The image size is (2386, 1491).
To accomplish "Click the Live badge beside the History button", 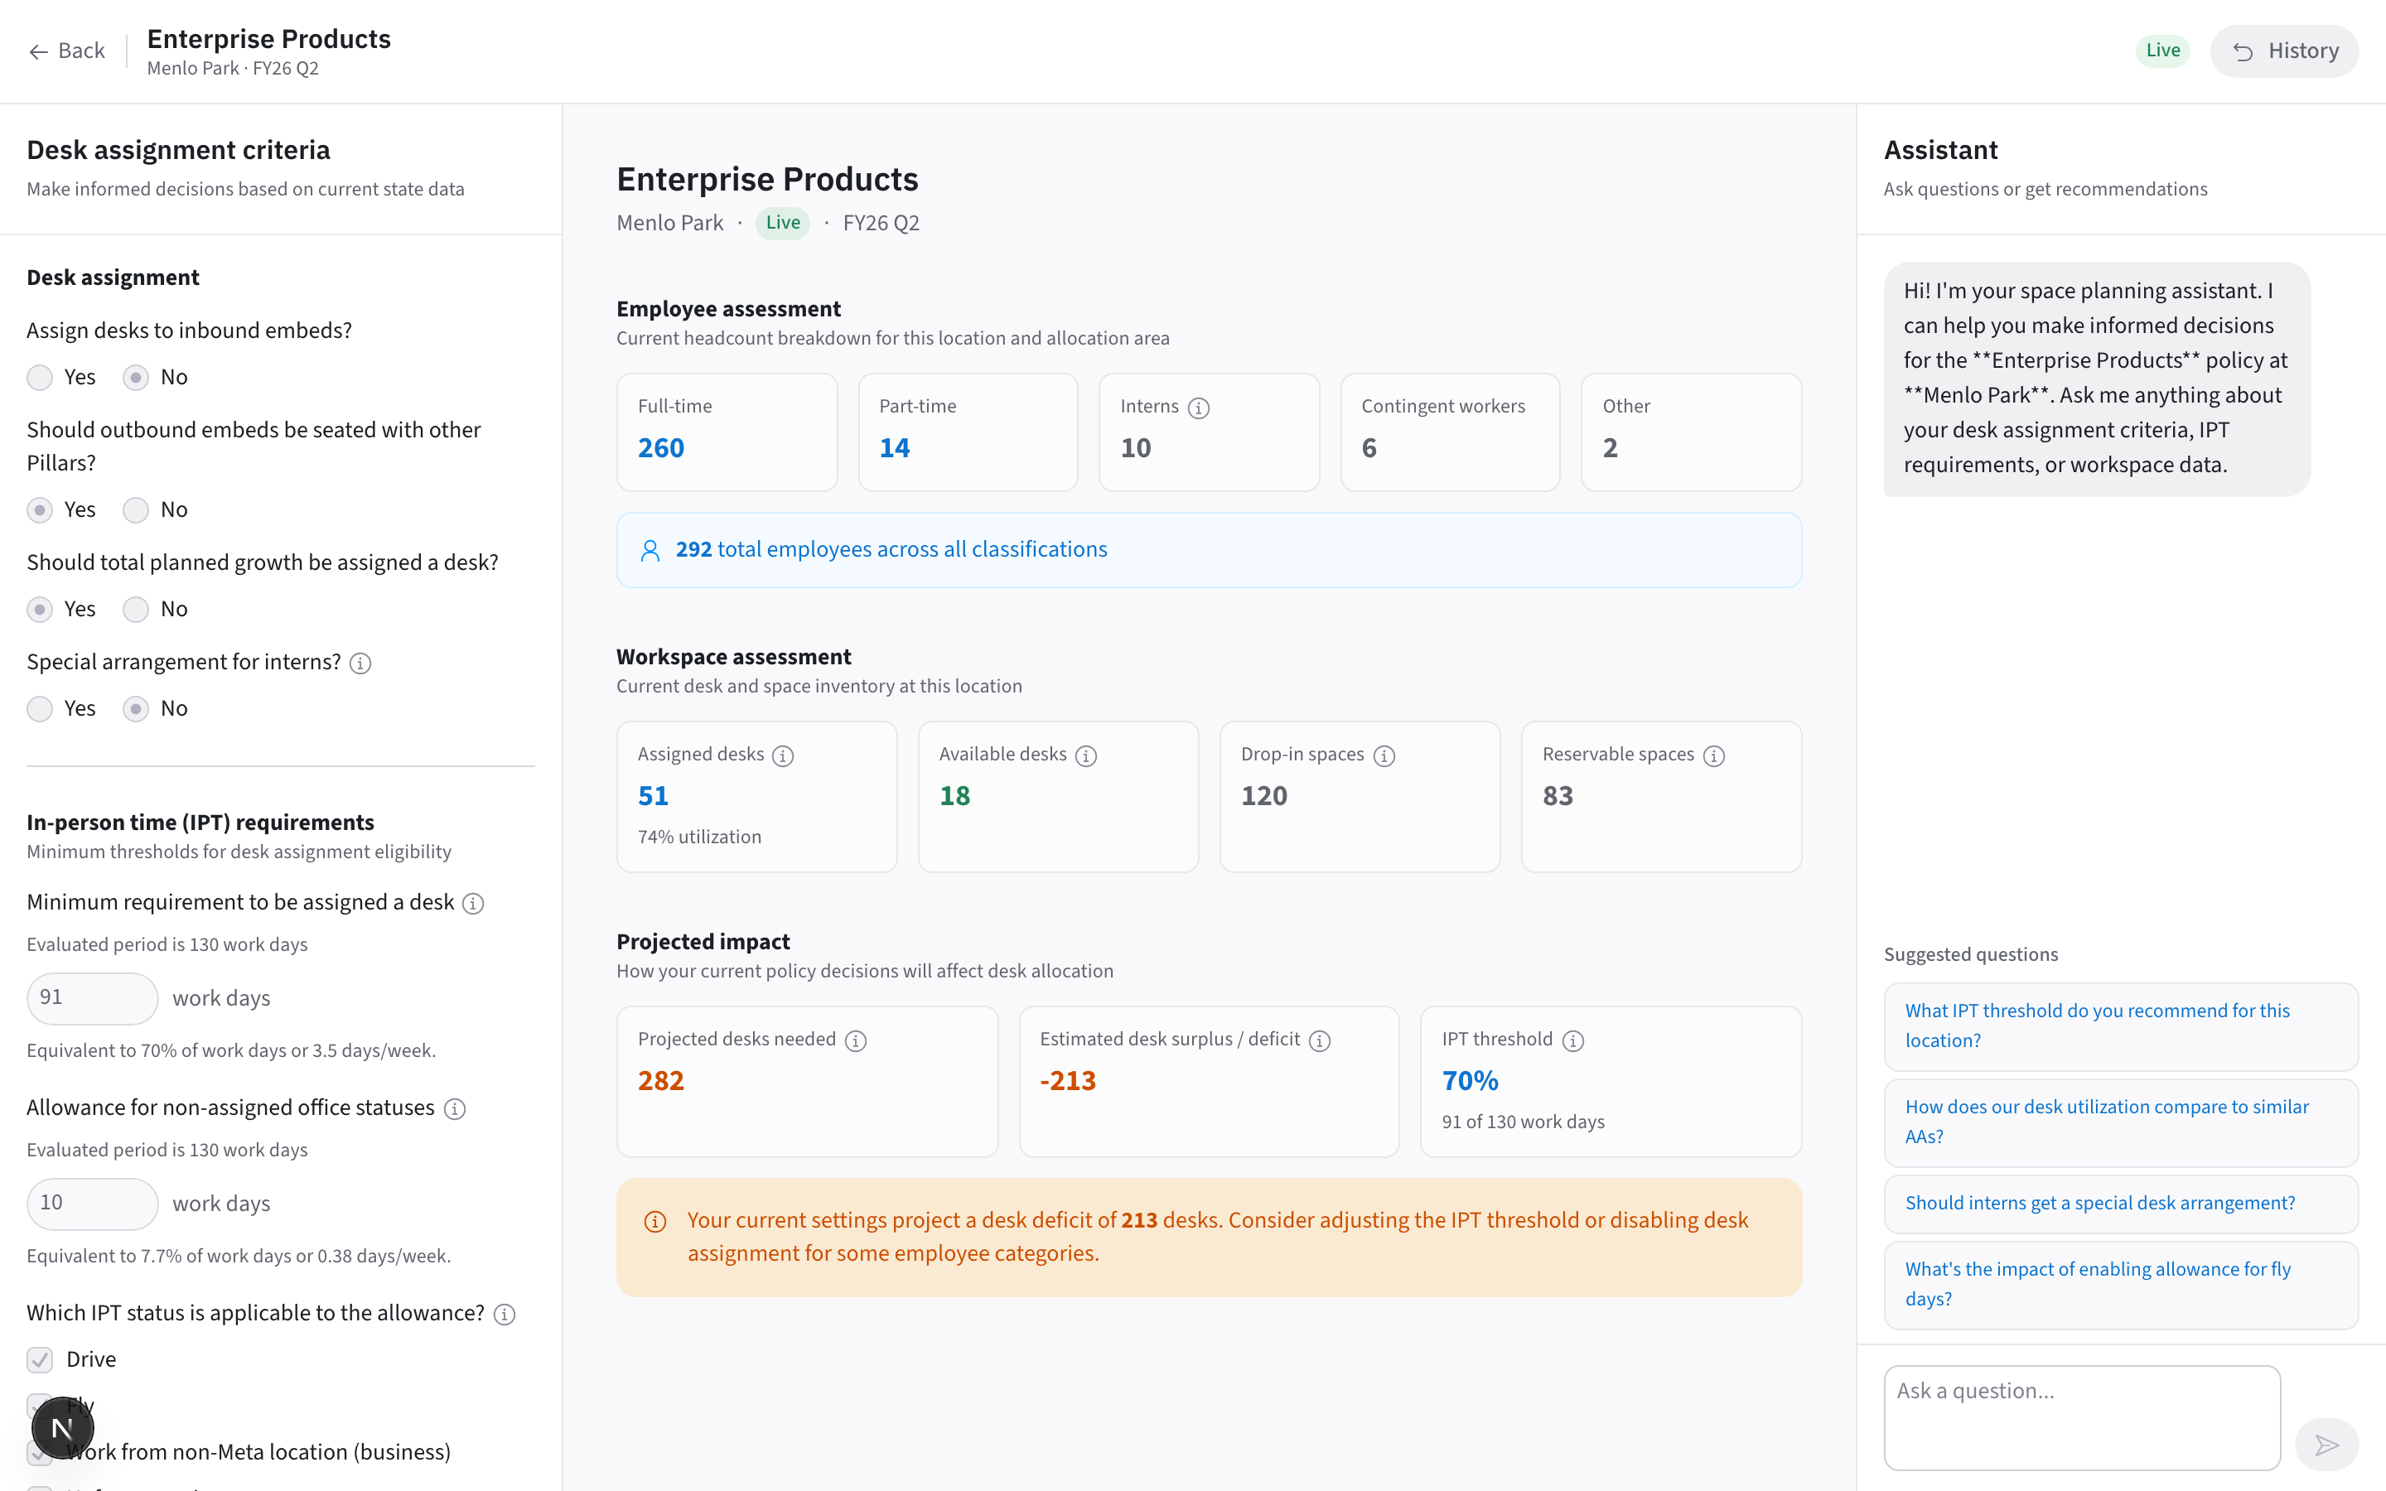I will (2162, 51).
